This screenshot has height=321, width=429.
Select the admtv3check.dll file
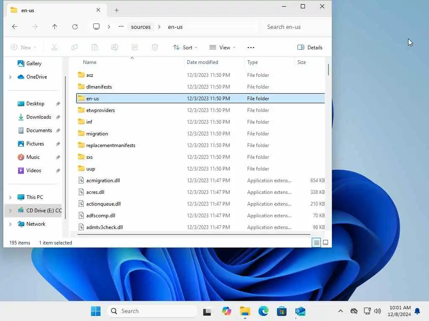(x=201, y=227)
